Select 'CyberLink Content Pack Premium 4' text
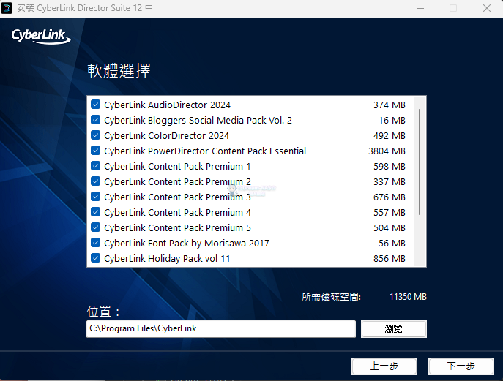 coord(177,213)
